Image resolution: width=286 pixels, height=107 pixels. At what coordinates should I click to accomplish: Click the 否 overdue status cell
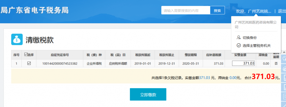coord(276,63)
